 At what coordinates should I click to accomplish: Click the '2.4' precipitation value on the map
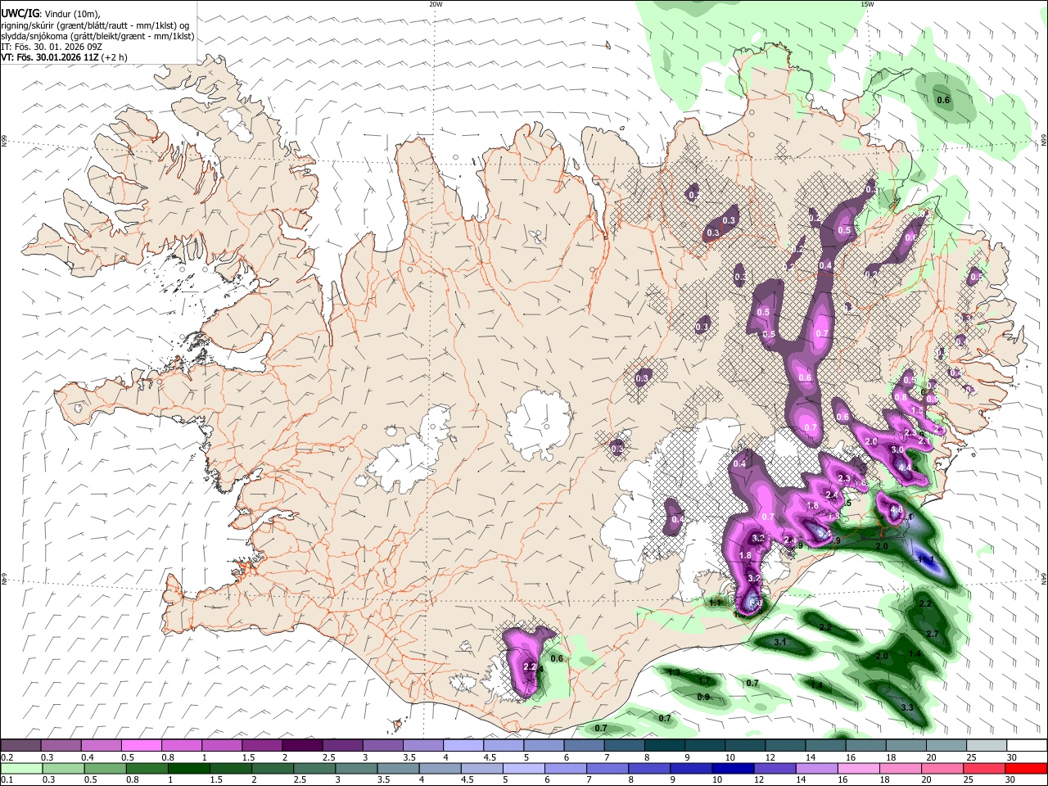pos(832,495)
